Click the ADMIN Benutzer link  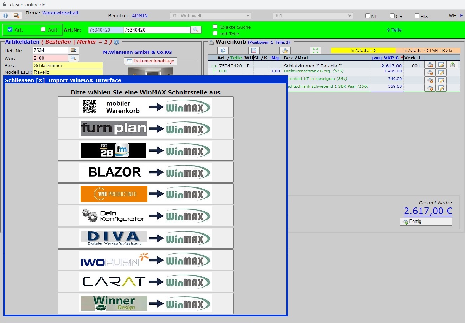coord(140,16)
